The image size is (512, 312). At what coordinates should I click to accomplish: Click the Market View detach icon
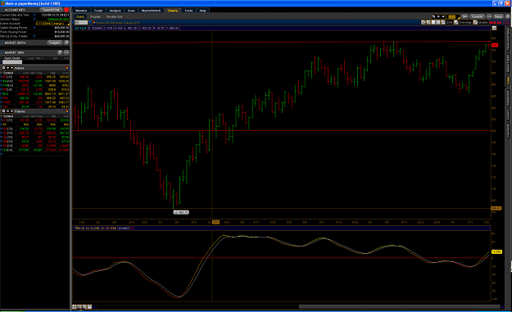tap(66, 52)
